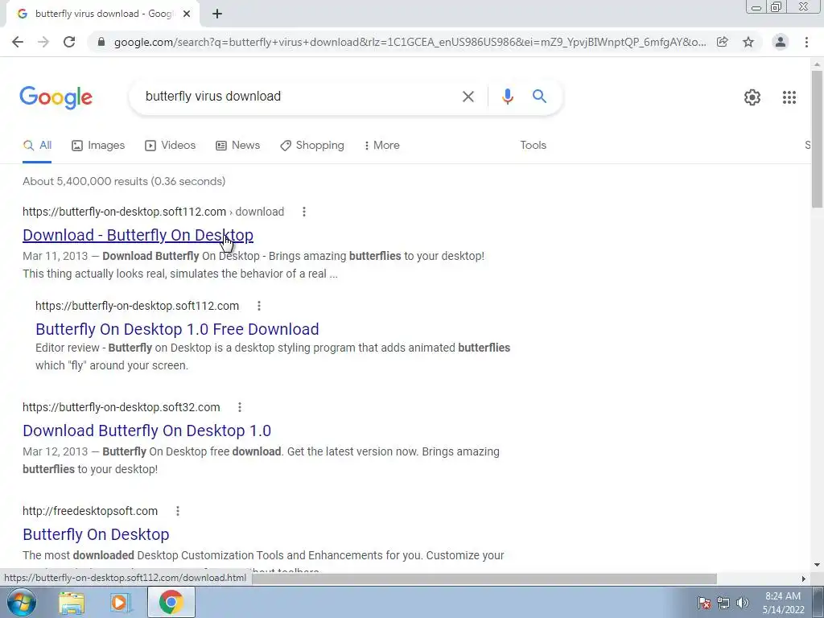
Task: Reload the page with refresh icon
Action: 69,42
